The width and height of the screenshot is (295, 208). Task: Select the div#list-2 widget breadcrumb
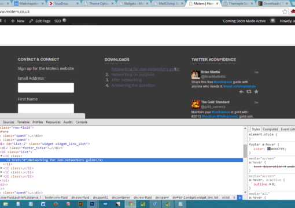(196, 198)
